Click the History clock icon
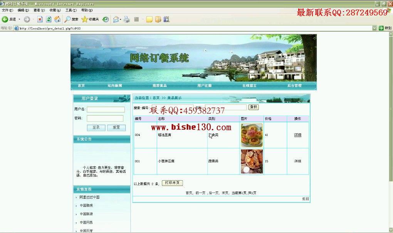 [106, 19]
